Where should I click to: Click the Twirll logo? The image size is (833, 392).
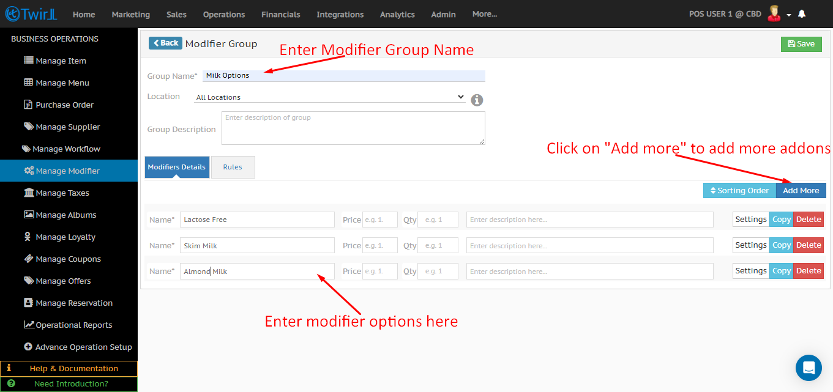pos(31,14)
